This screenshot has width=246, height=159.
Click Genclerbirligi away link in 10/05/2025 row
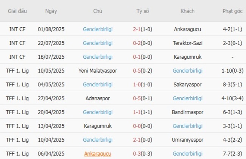(188, 70)
